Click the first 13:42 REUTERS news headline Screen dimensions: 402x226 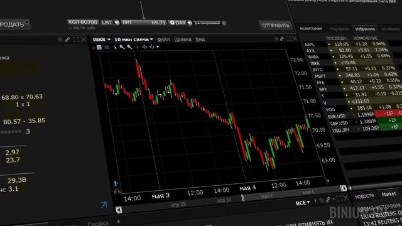(x=381, y=215)
